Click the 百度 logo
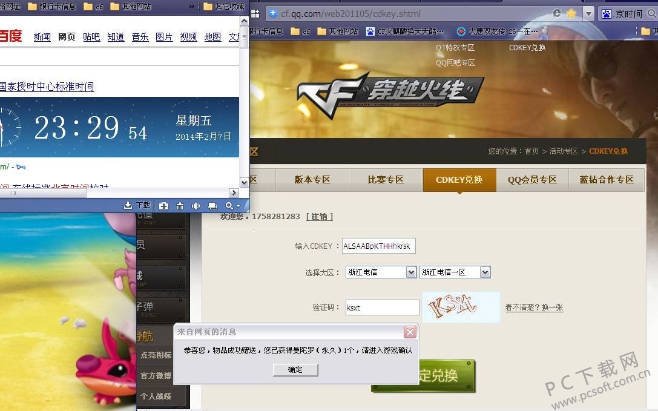 pyautogui.click(x=10, y=36)
